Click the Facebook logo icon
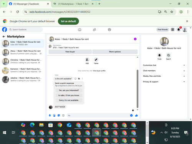Viewport: 192px width, 144px height. click(x=5, y=30)
